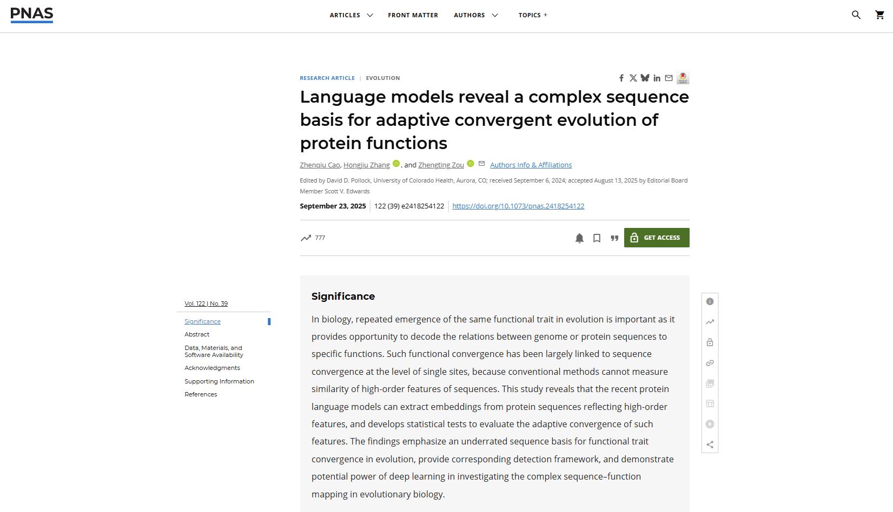
Task: Expand the Articles dropdown menu
Action: click(351, 15)
